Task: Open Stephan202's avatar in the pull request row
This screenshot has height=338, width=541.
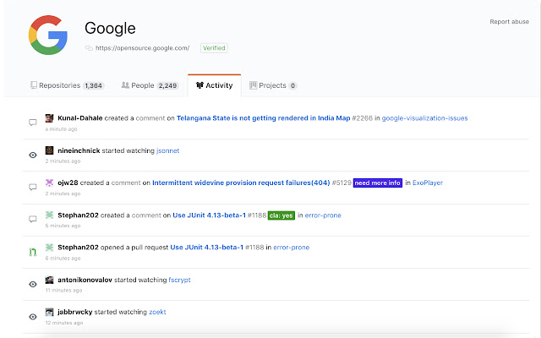Action: coord(49,247)
